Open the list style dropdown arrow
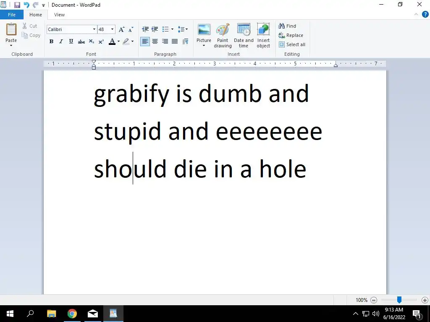 tap(172, 29)
